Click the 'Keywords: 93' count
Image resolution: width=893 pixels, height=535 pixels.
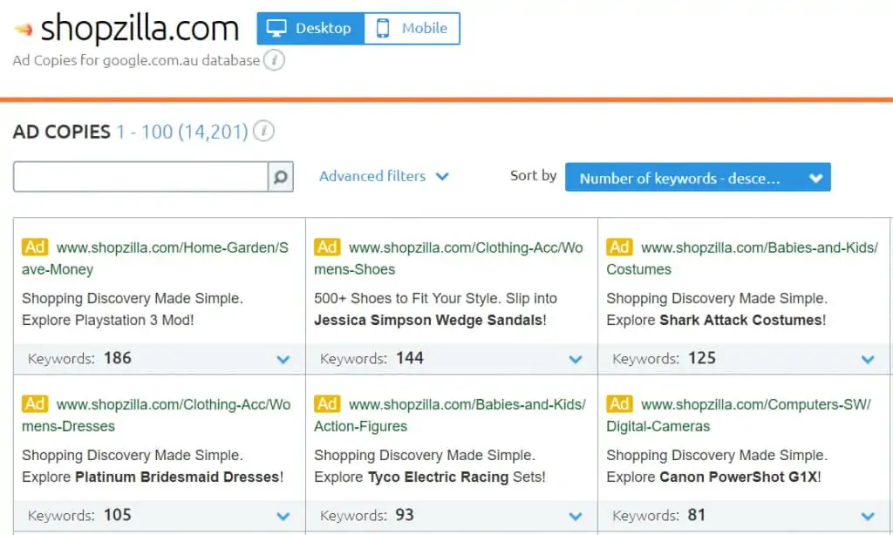[x=367, y=516]
